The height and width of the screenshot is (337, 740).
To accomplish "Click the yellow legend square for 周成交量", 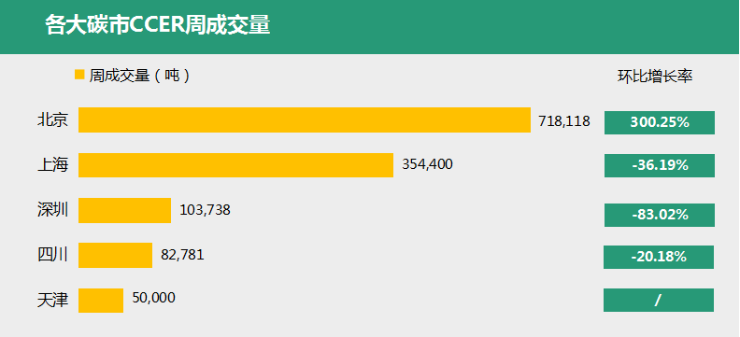I will click(x=79, y=75).
